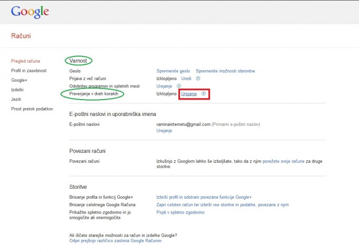Click Povezani računi section heading

87,151
